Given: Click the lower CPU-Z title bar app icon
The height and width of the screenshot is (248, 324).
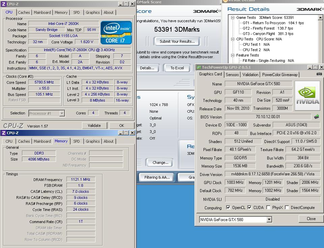Looking at the screenshot, I should click(x=3, y=133).
